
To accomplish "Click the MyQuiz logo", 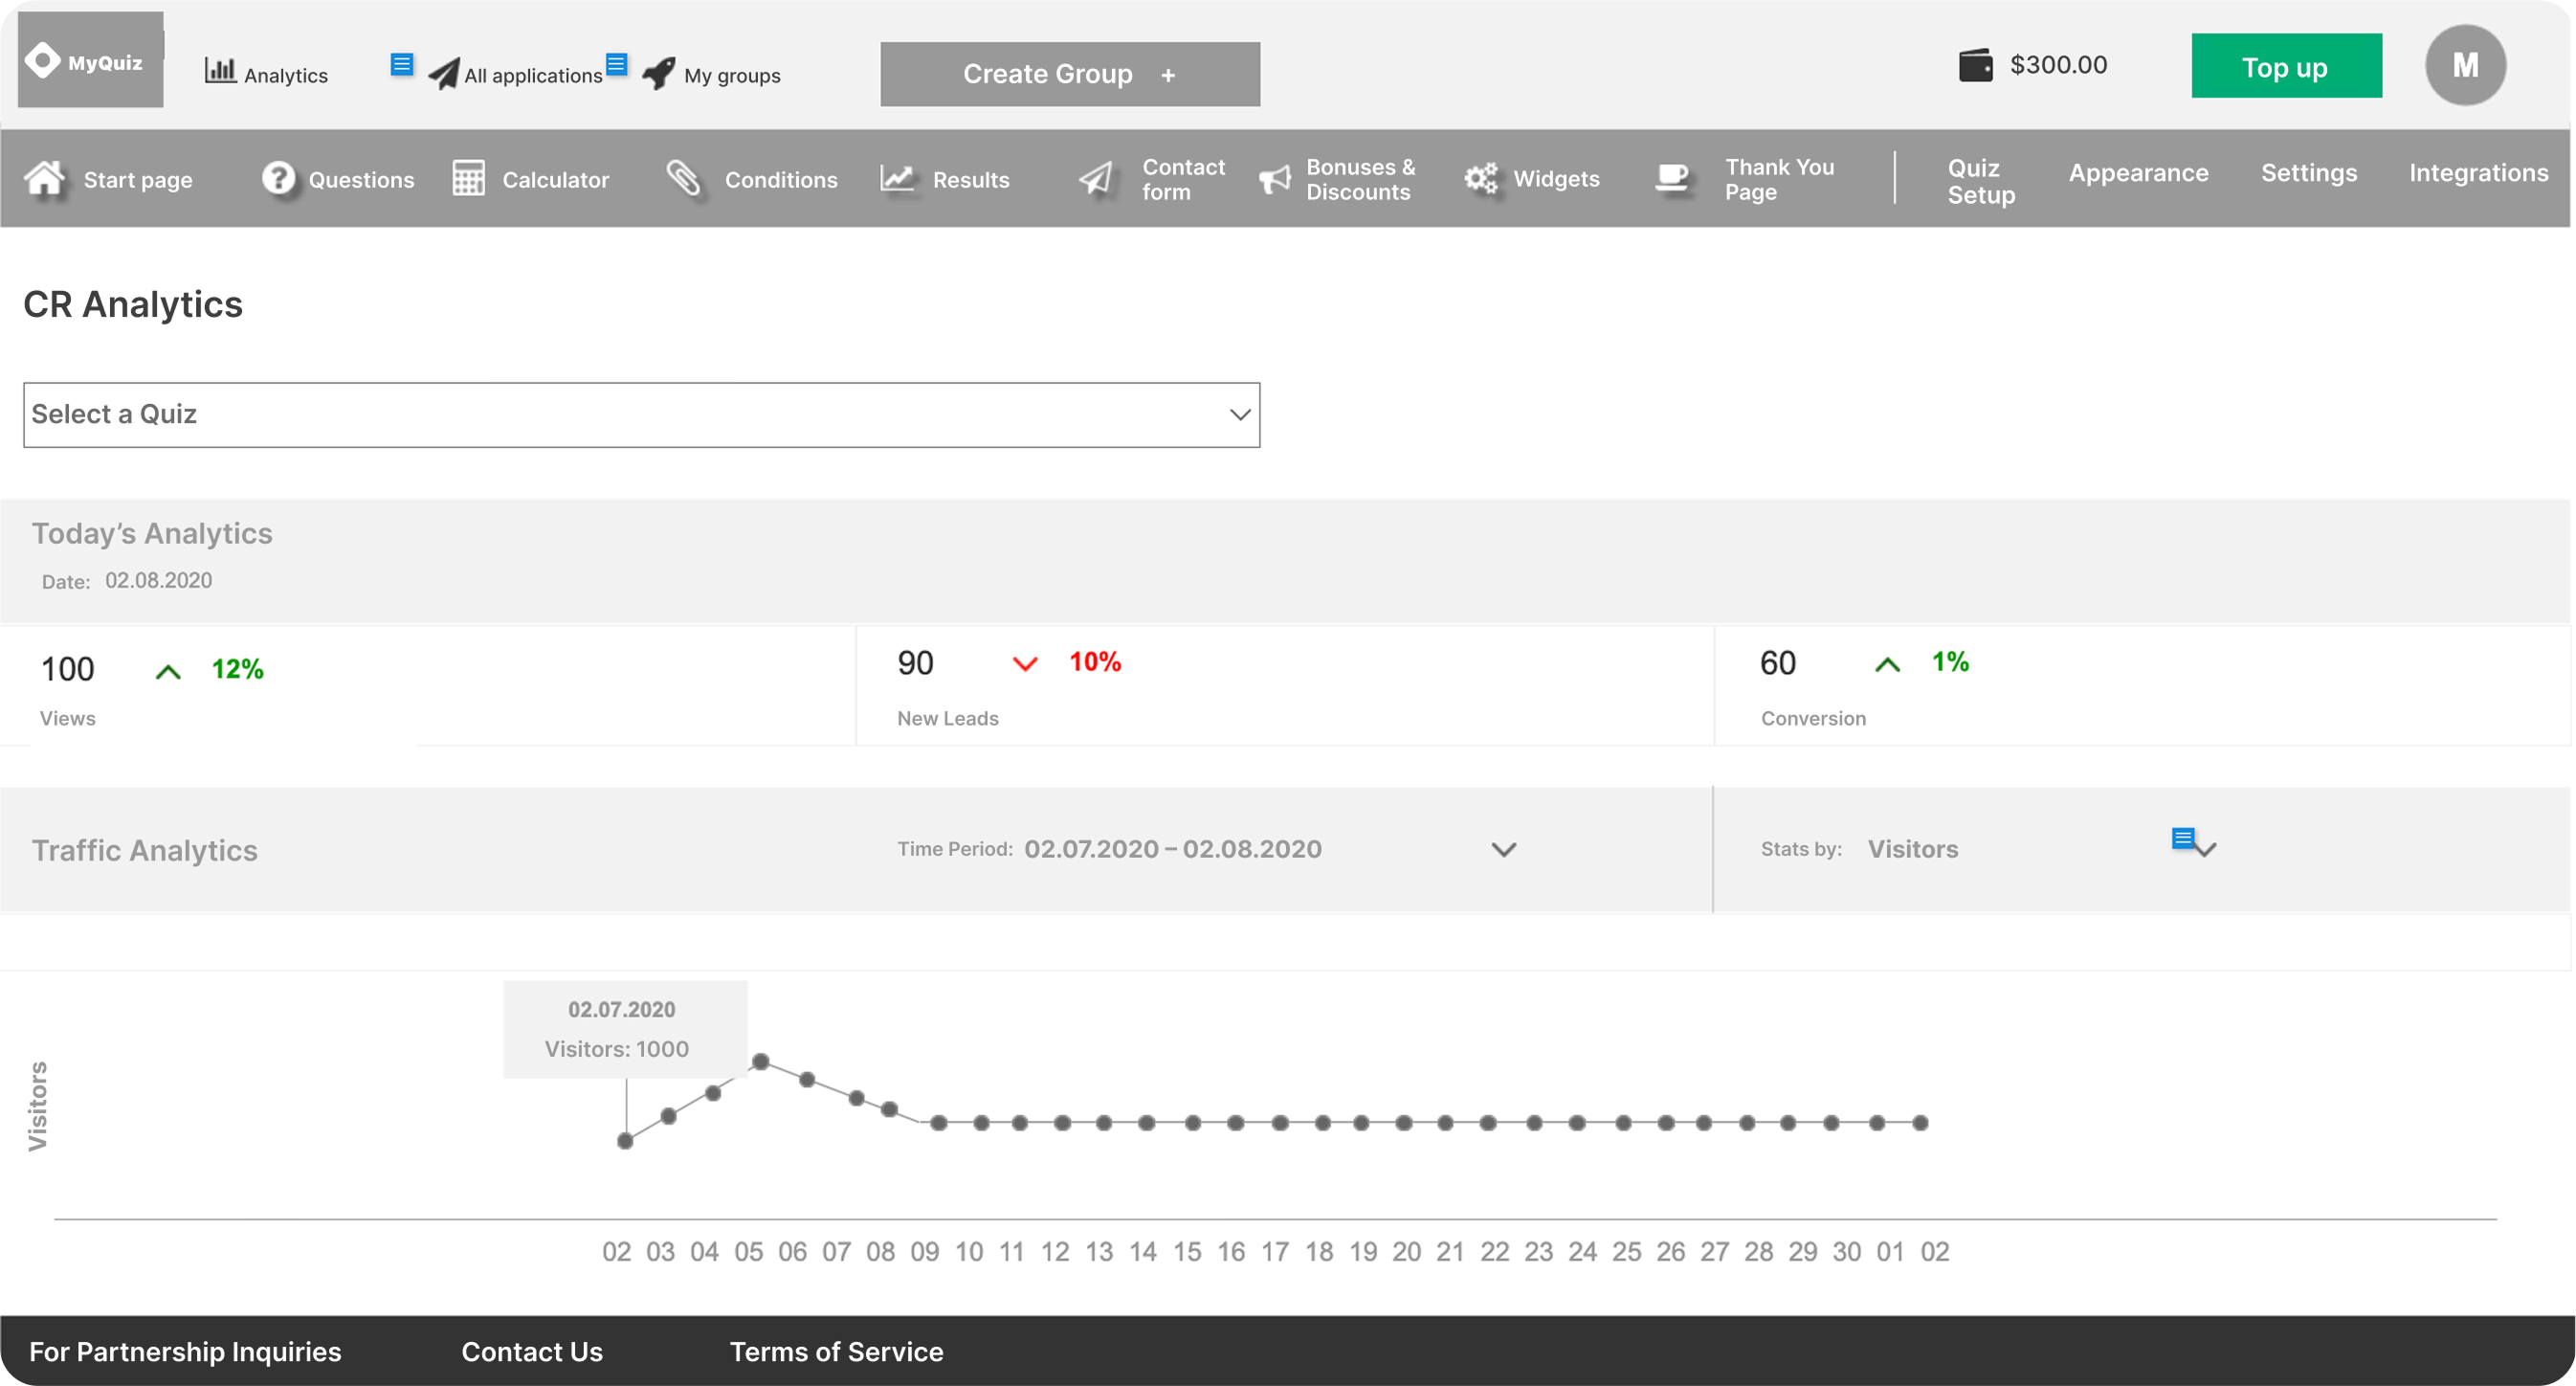I will (x=89, y=61).
